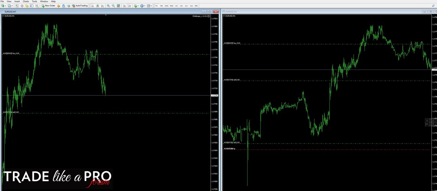
Task: Open the Indicators list dropdown
Action: (x=136, y=6)
